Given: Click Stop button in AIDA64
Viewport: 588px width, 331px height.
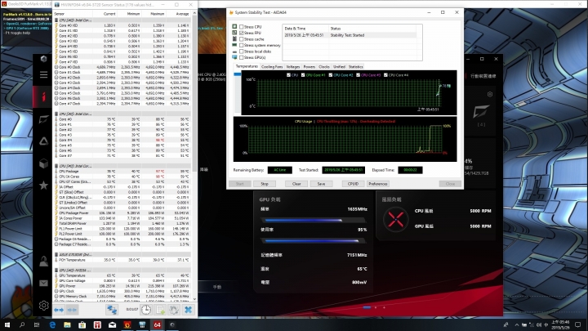Looking at the screenshot, I should click(265, 184).
